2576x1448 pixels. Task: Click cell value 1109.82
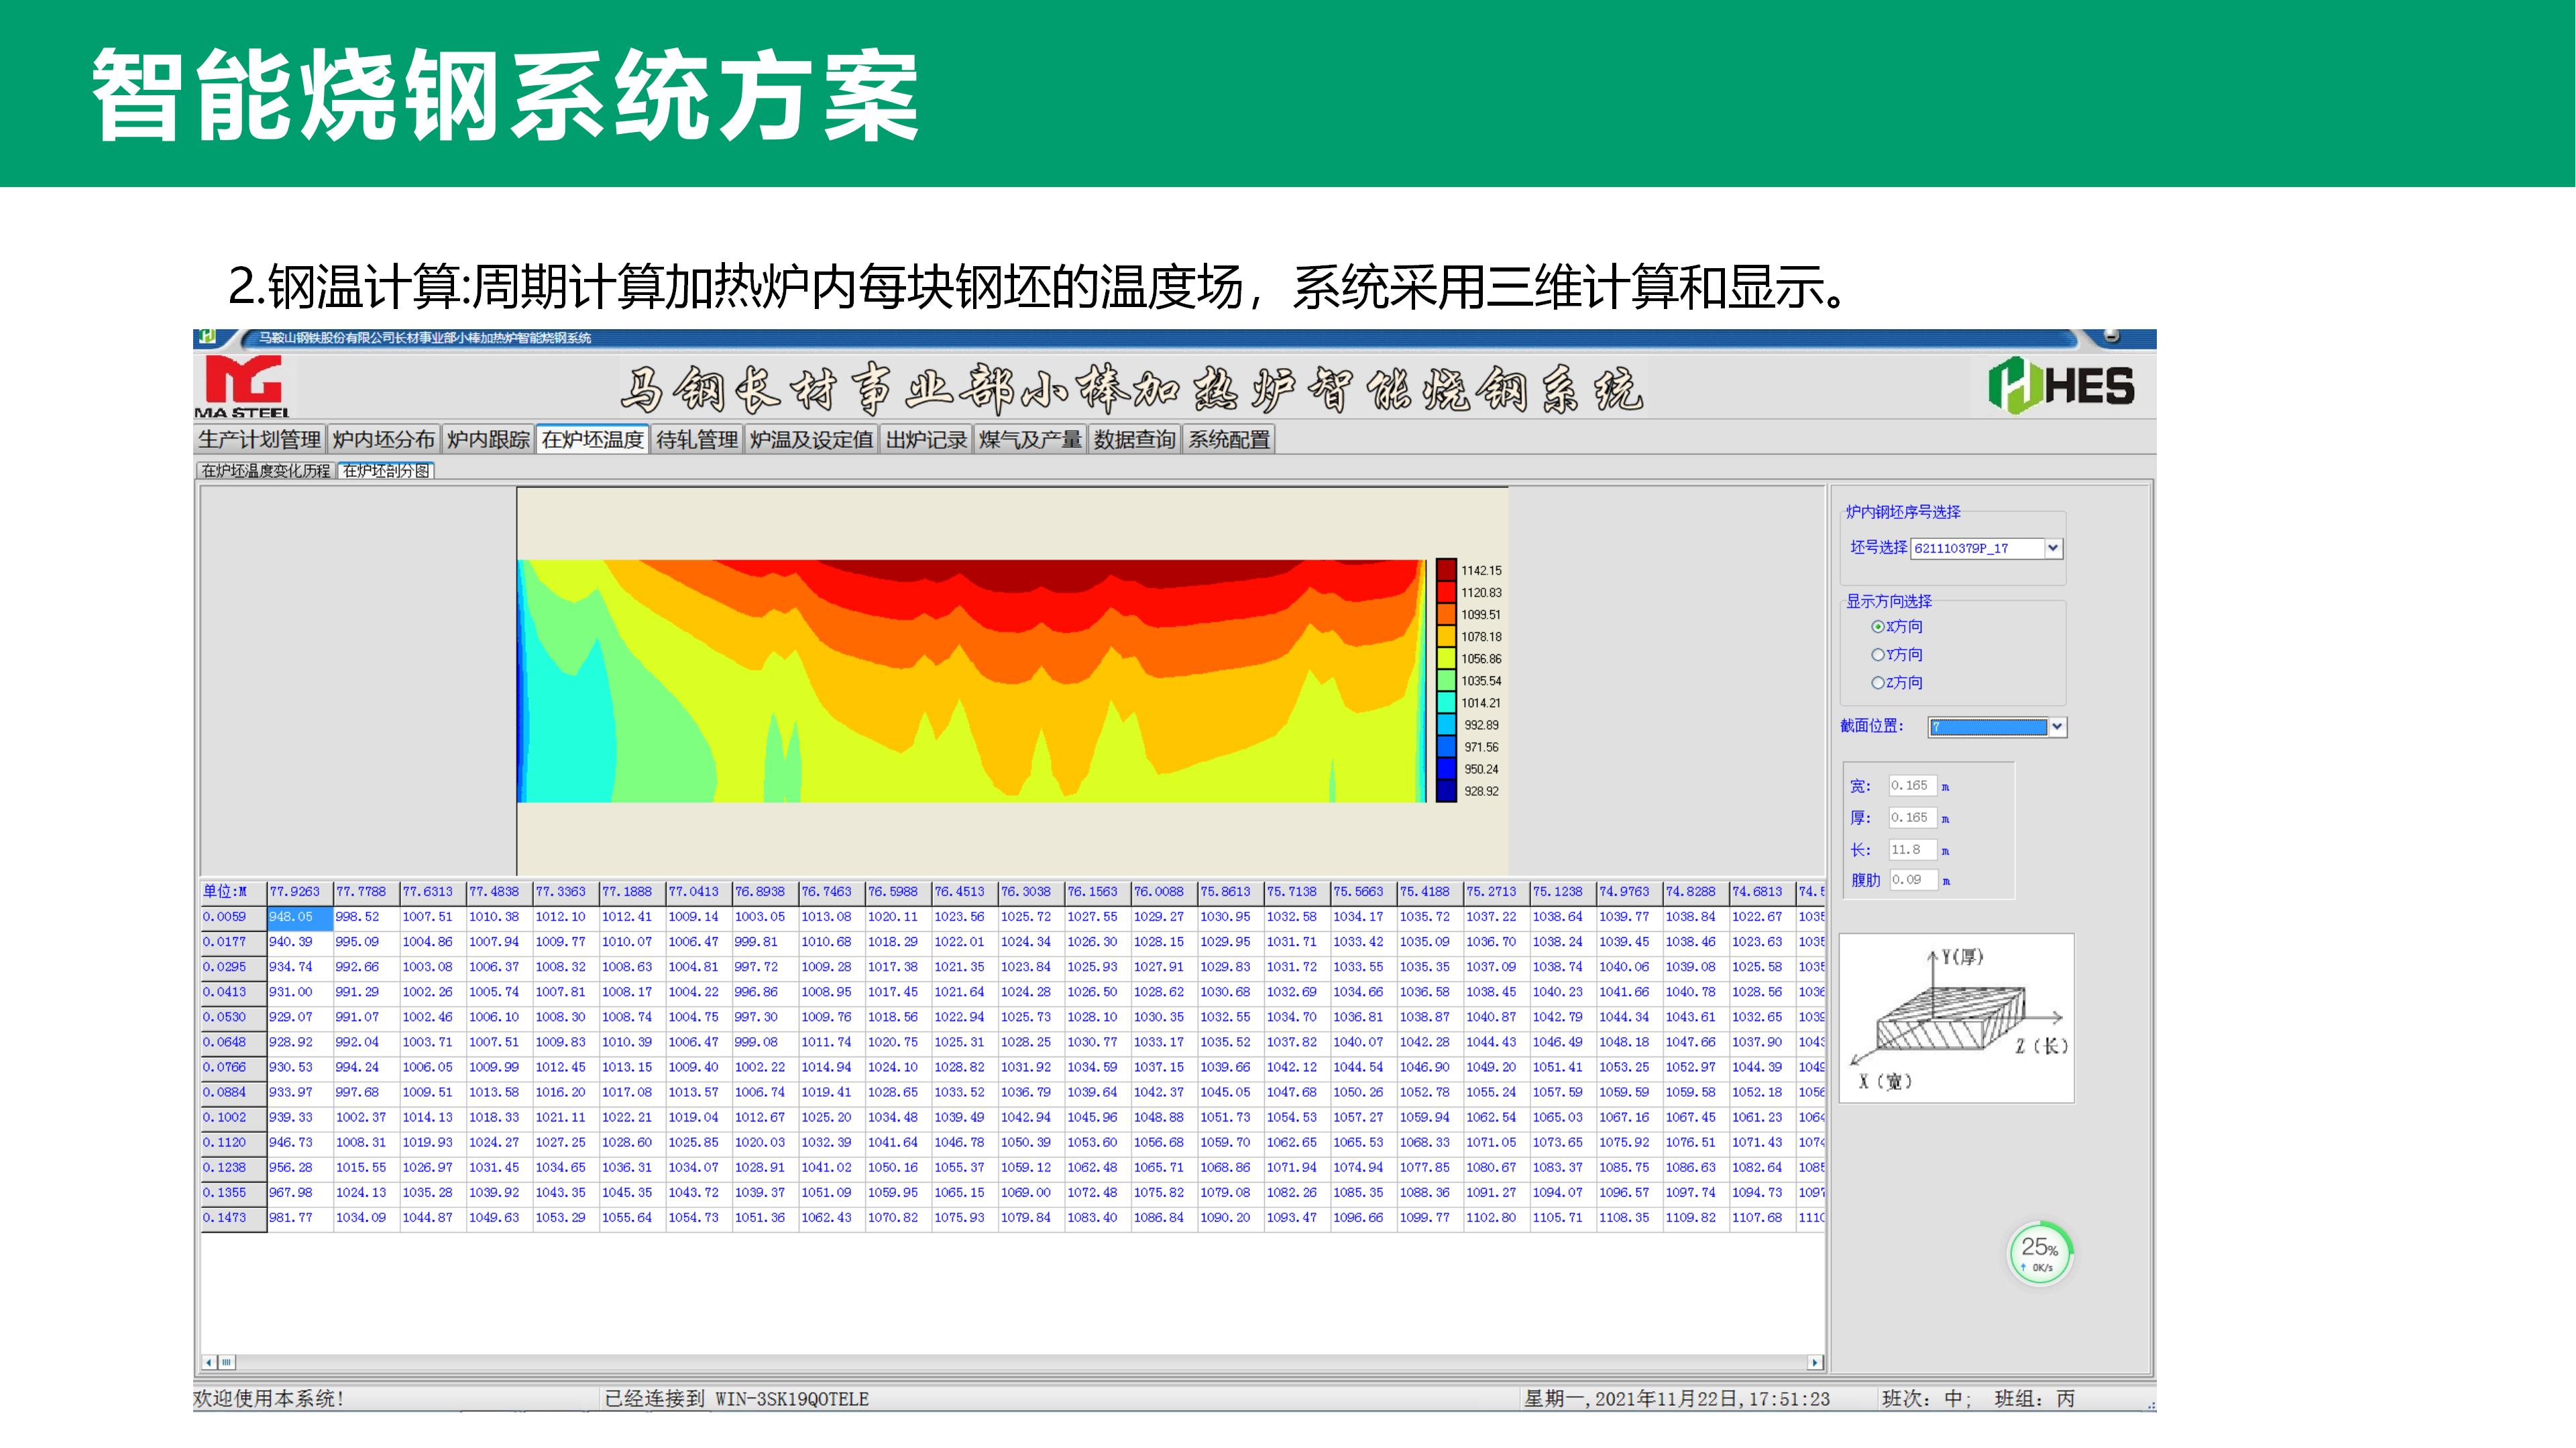(1696, 1217)
